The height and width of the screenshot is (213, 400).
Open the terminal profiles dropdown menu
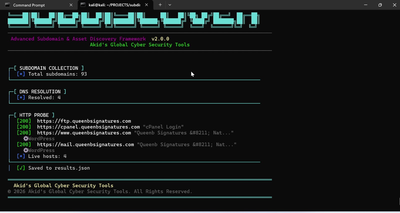click(170, 5)
